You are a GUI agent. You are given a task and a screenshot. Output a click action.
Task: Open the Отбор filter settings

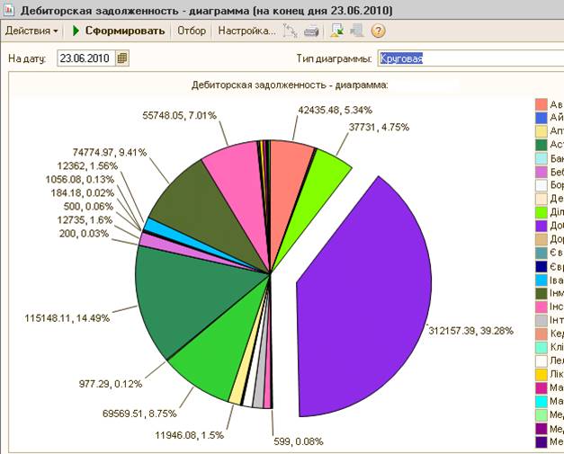coord(192,31)
